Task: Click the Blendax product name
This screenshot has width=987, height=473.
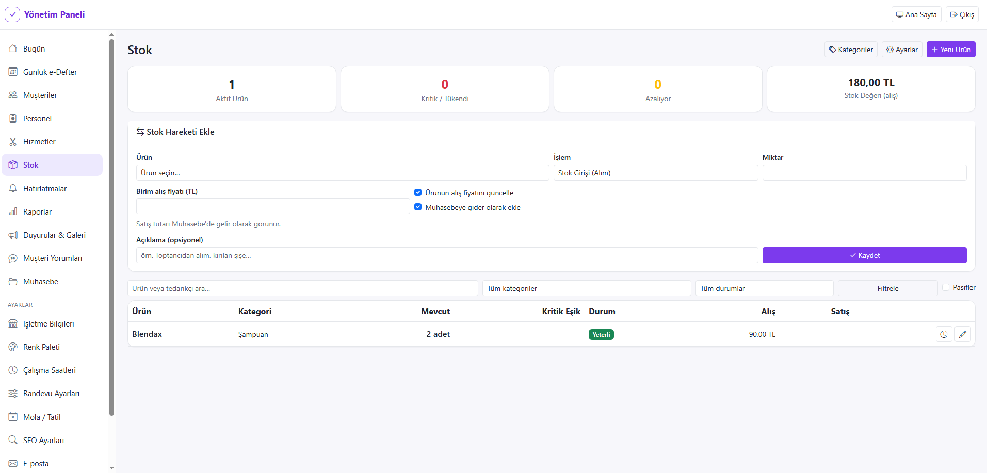Action: click(x=147, y=334)
